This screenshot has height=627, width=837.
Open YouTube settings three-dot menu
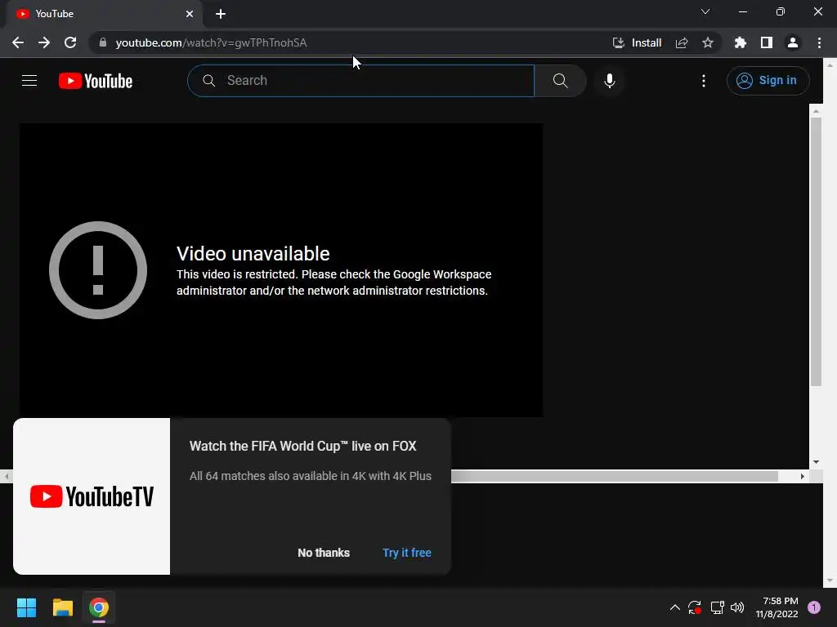704,81
